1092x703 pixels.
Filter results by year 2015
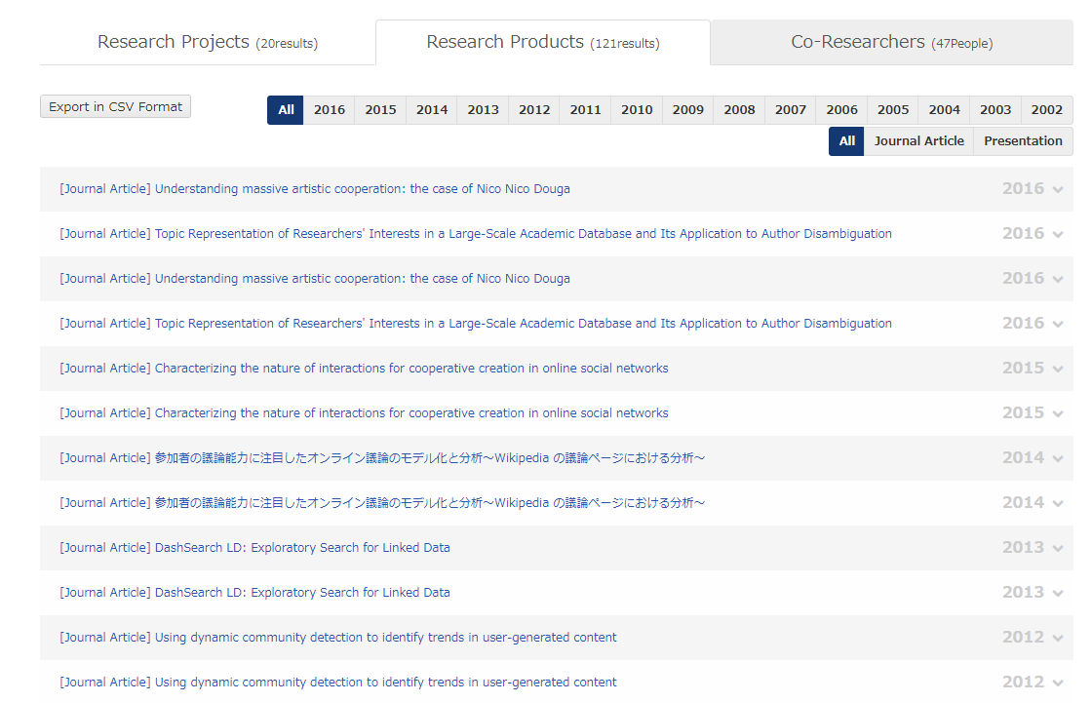coord(380,110)
